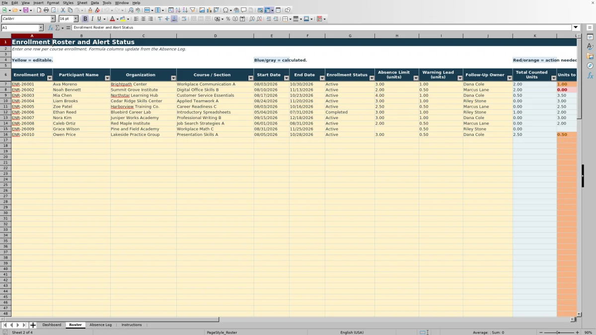
Task: Open Organization column filter dropdown
Action: click(x=173, y=78)
